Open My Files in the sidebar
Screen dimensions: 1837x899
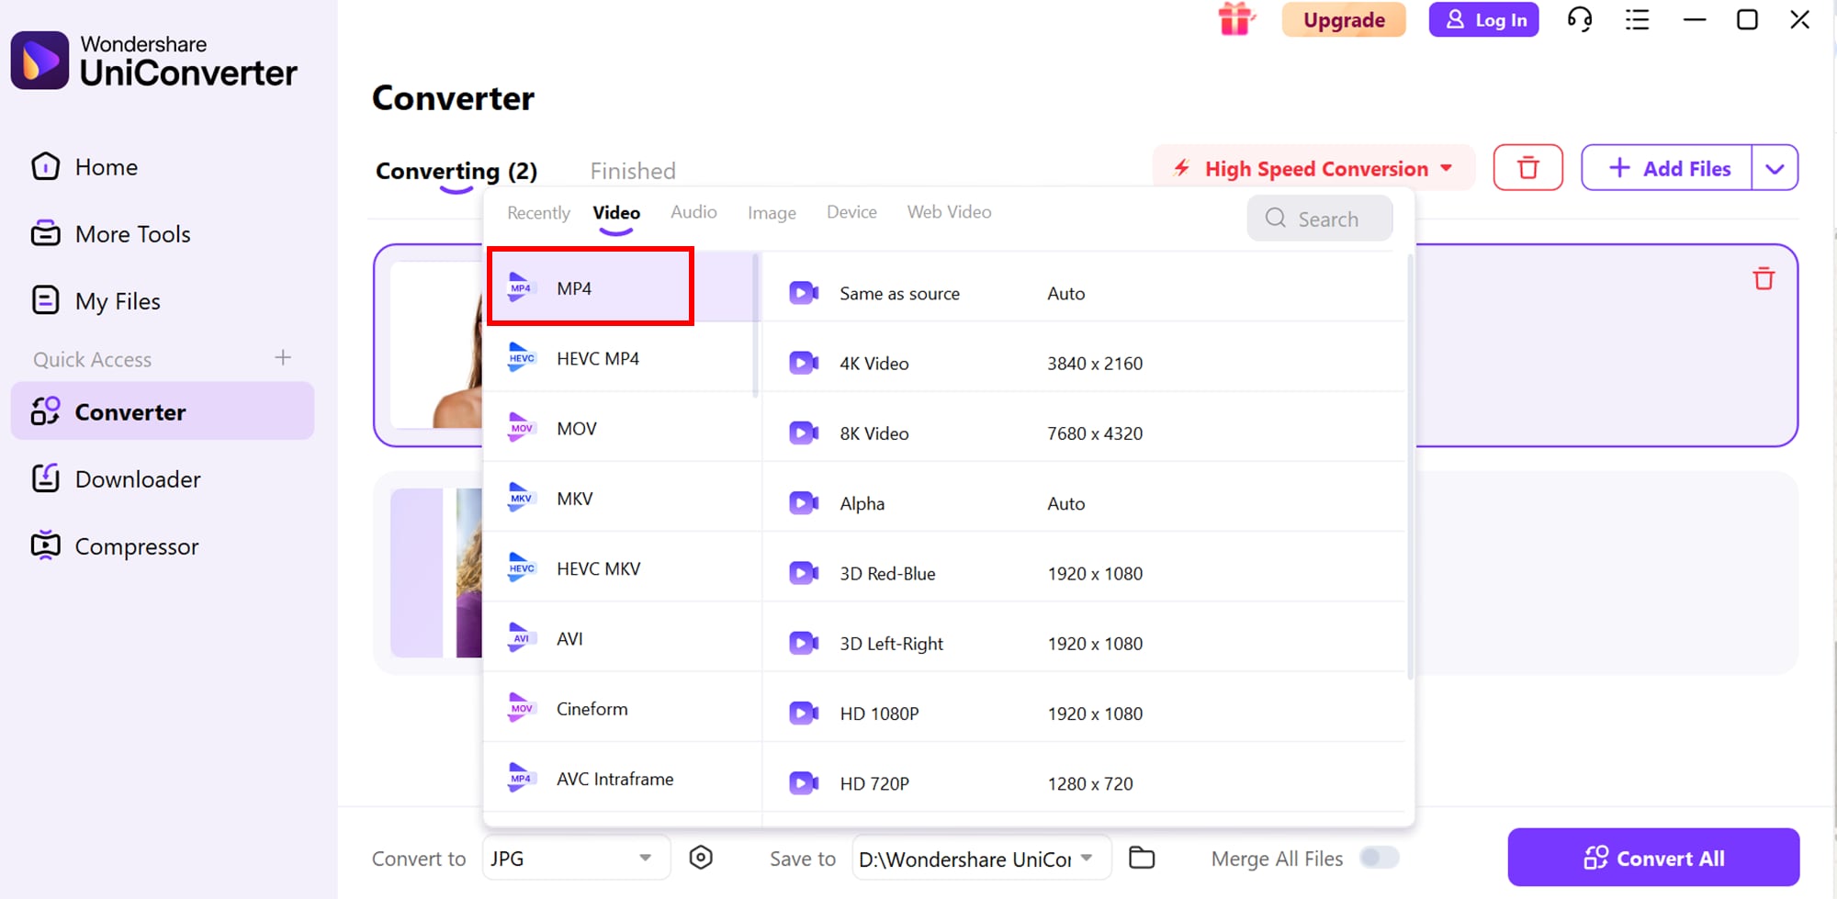[x=163, y=301]
